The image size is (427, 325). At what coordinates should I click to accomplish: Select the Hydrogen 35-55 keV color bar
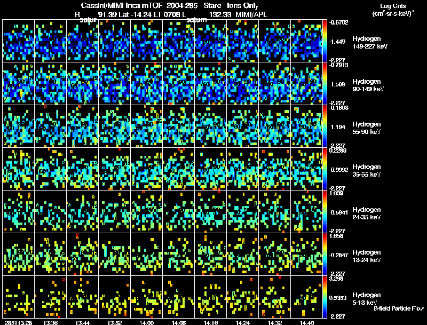(325, 169)
